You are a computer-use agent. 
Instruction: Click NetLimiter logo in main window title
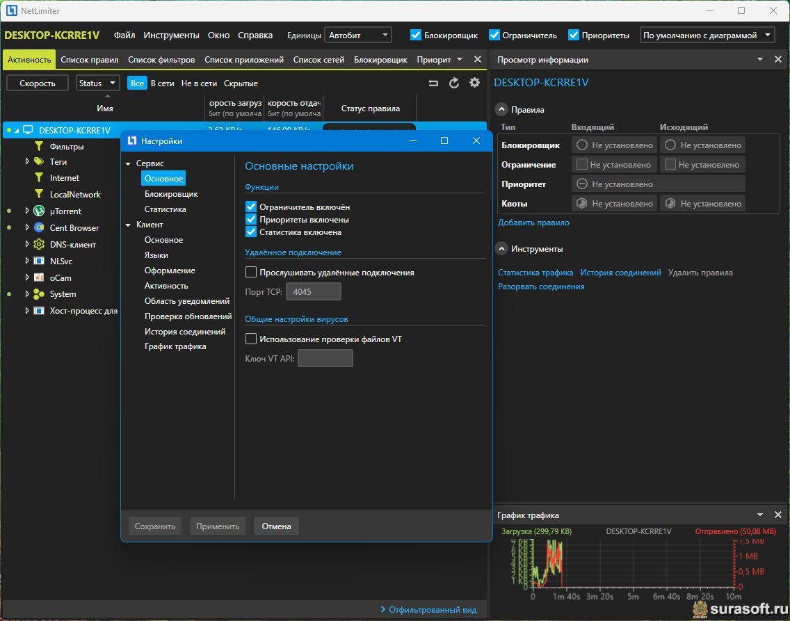[11, 10]
